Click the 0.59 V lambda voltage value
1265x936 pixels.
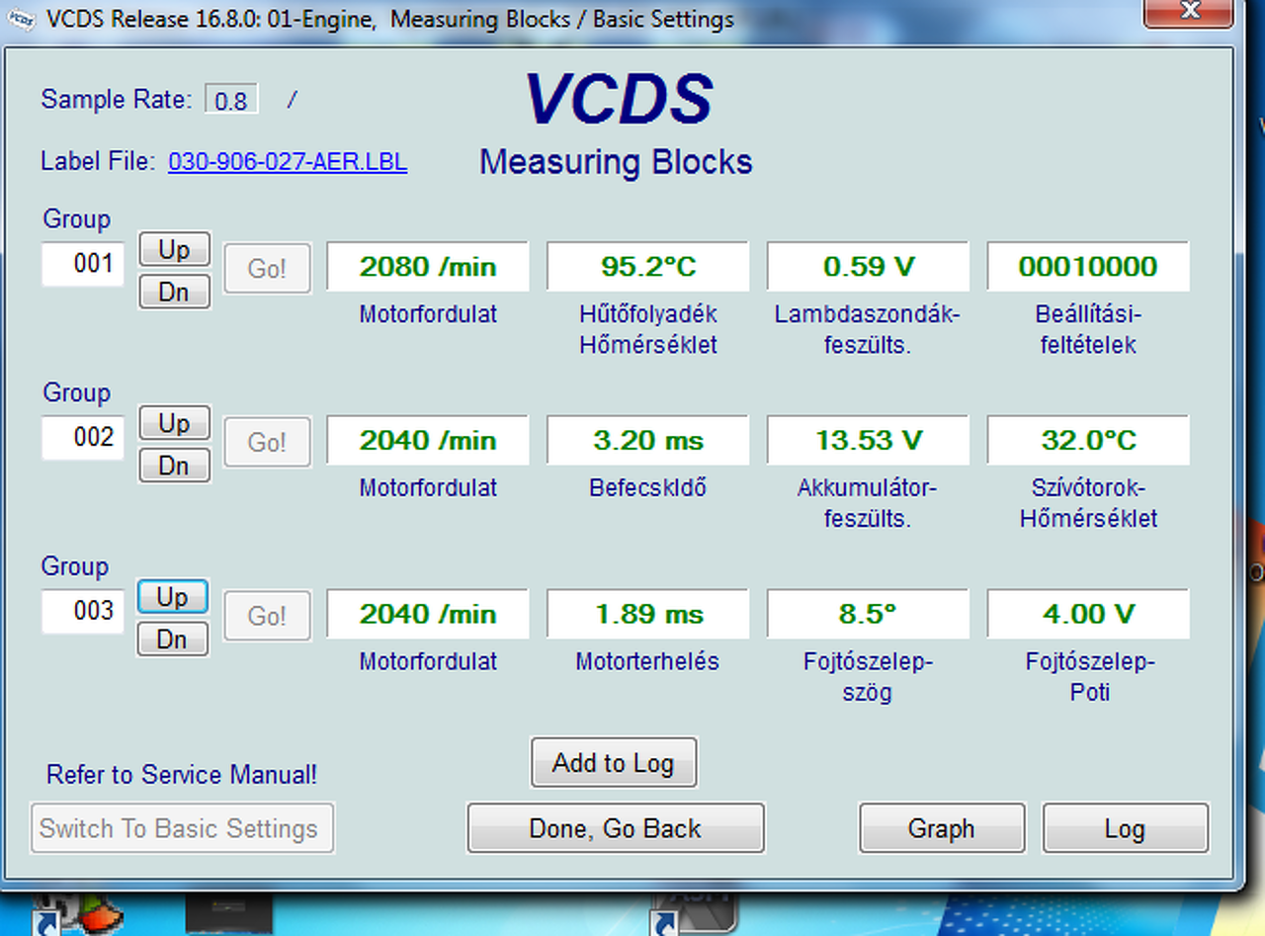point(869,266)
